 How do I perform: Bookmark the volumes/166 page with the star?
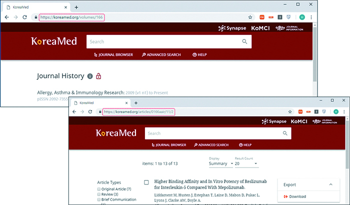[x=250, y=17]
